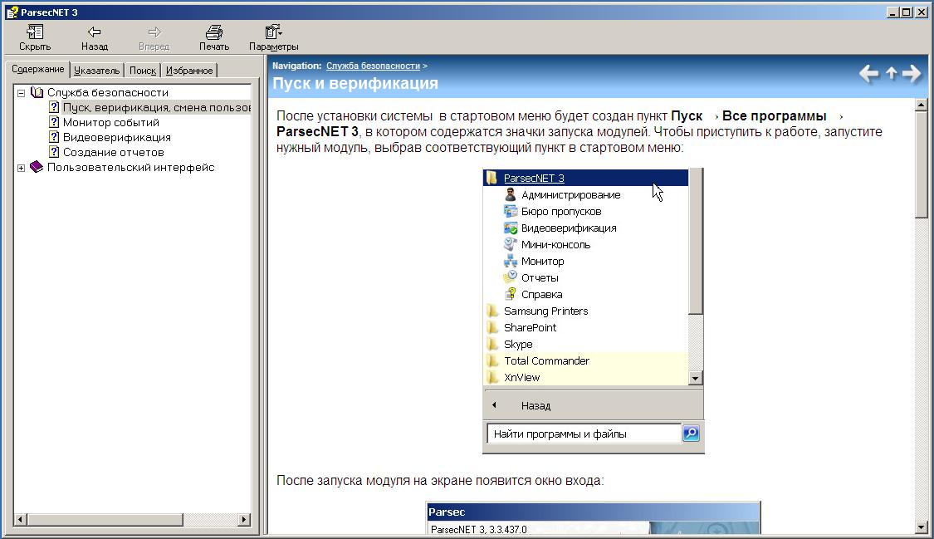Click the help page icon beside Создание отчетов
This screenshot has width=934, height=539.
pyautogui.click(x=54, y=152)
